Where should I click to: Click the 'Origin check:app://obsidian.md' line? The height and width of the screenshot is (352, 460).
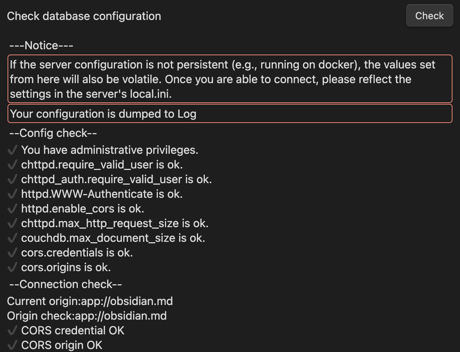click(x=87, y=316)
